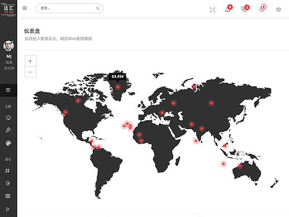
Task: Open the sidebar edit form icon
Action: [8, 183]
